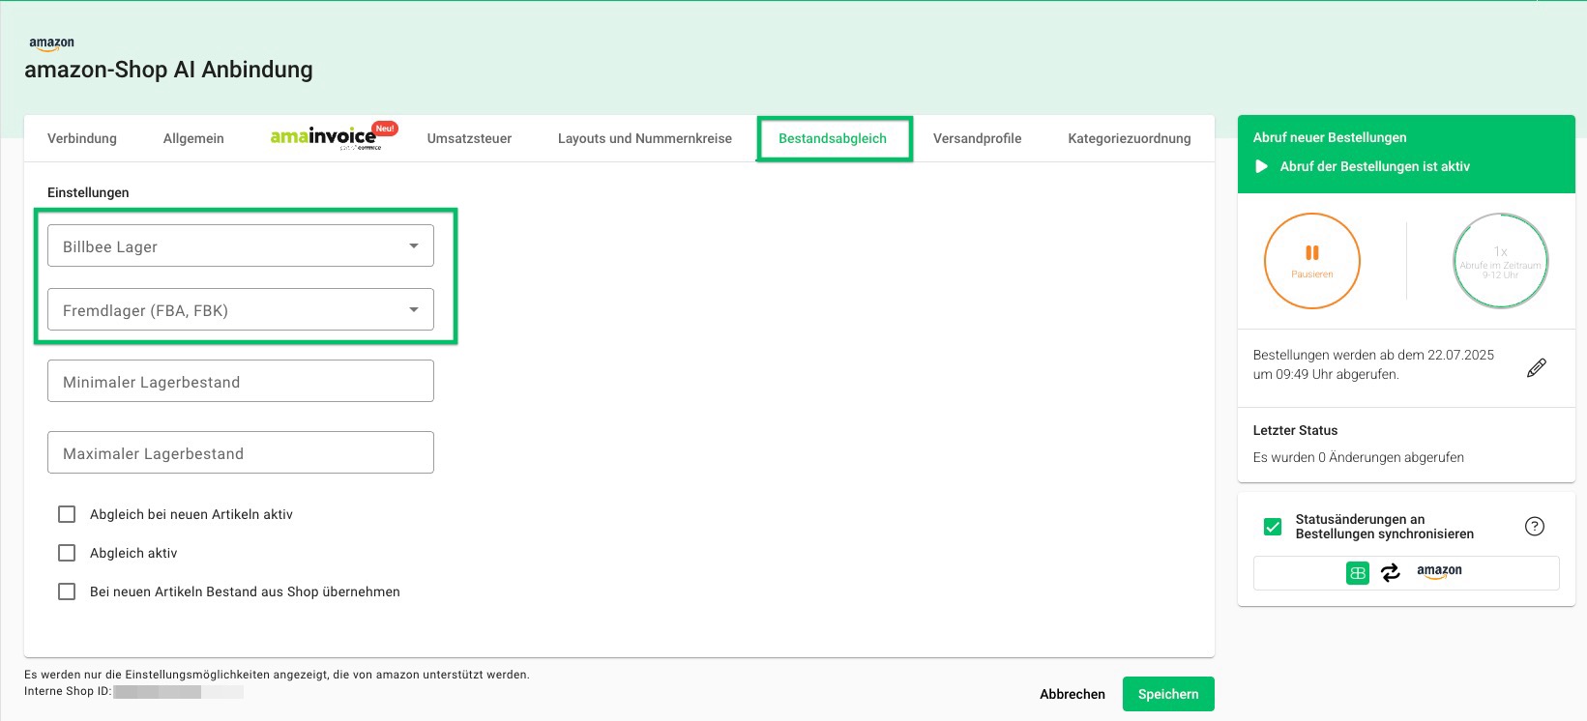Open the Allgemein tab
1587x721 pixels.
pos(193,138)
